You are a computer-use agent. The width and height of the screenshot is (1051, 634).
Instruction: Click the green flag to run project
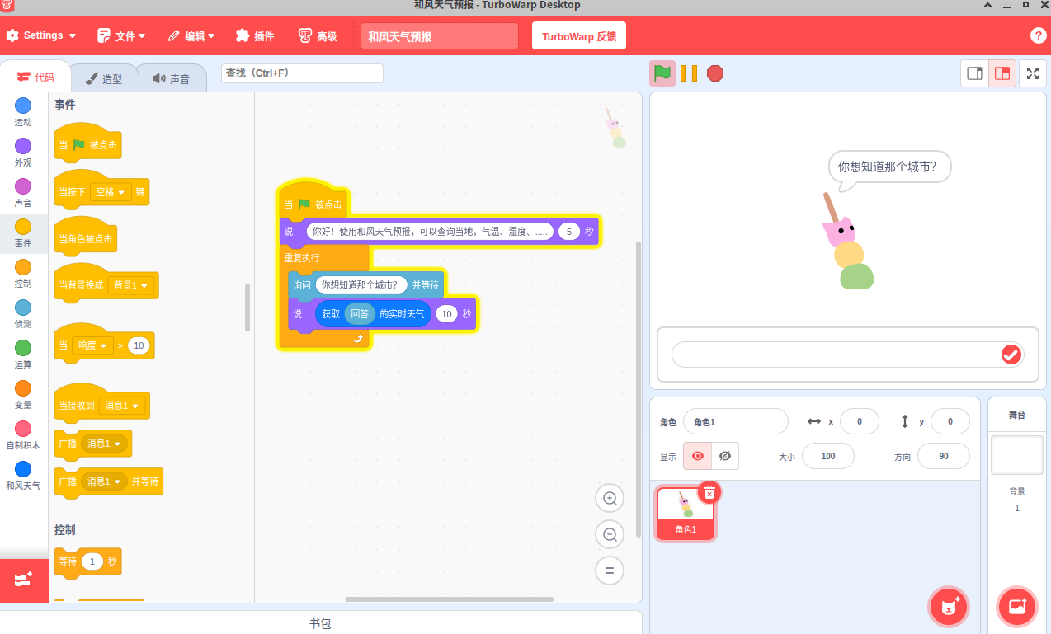tap(662, 73)
